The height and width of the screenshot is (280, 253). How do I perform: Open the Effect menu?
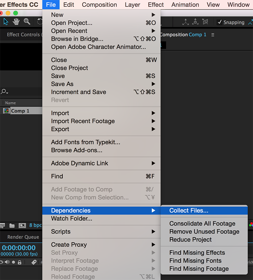(x=156, y=5)
